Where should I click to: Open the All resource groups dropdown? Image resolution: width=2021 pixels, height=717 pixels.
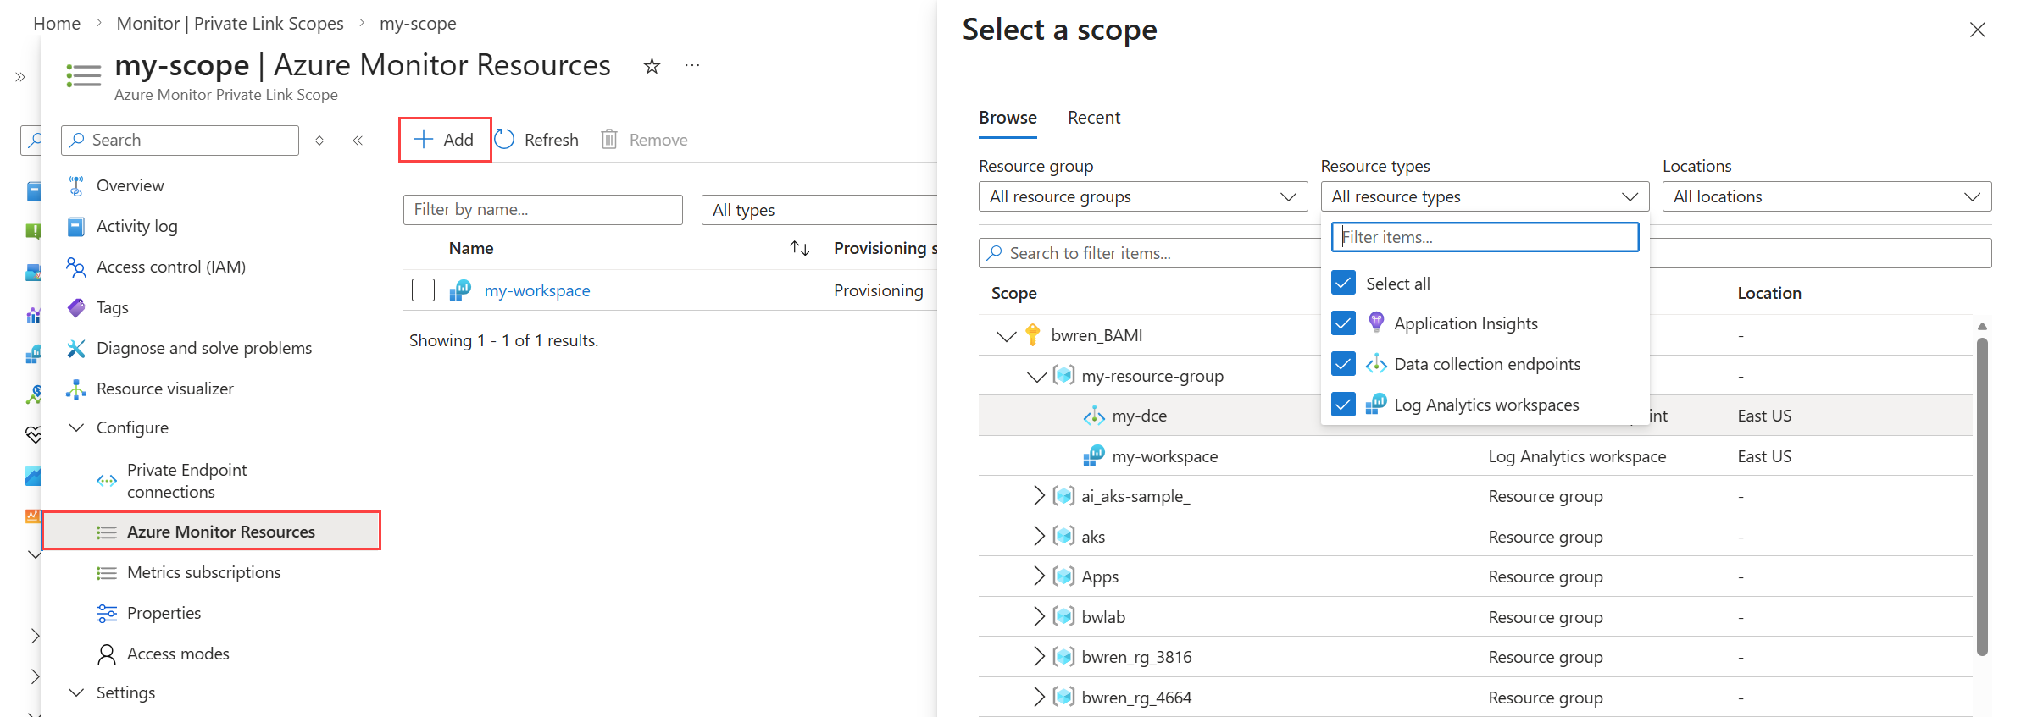click(x=1142, y=197)
